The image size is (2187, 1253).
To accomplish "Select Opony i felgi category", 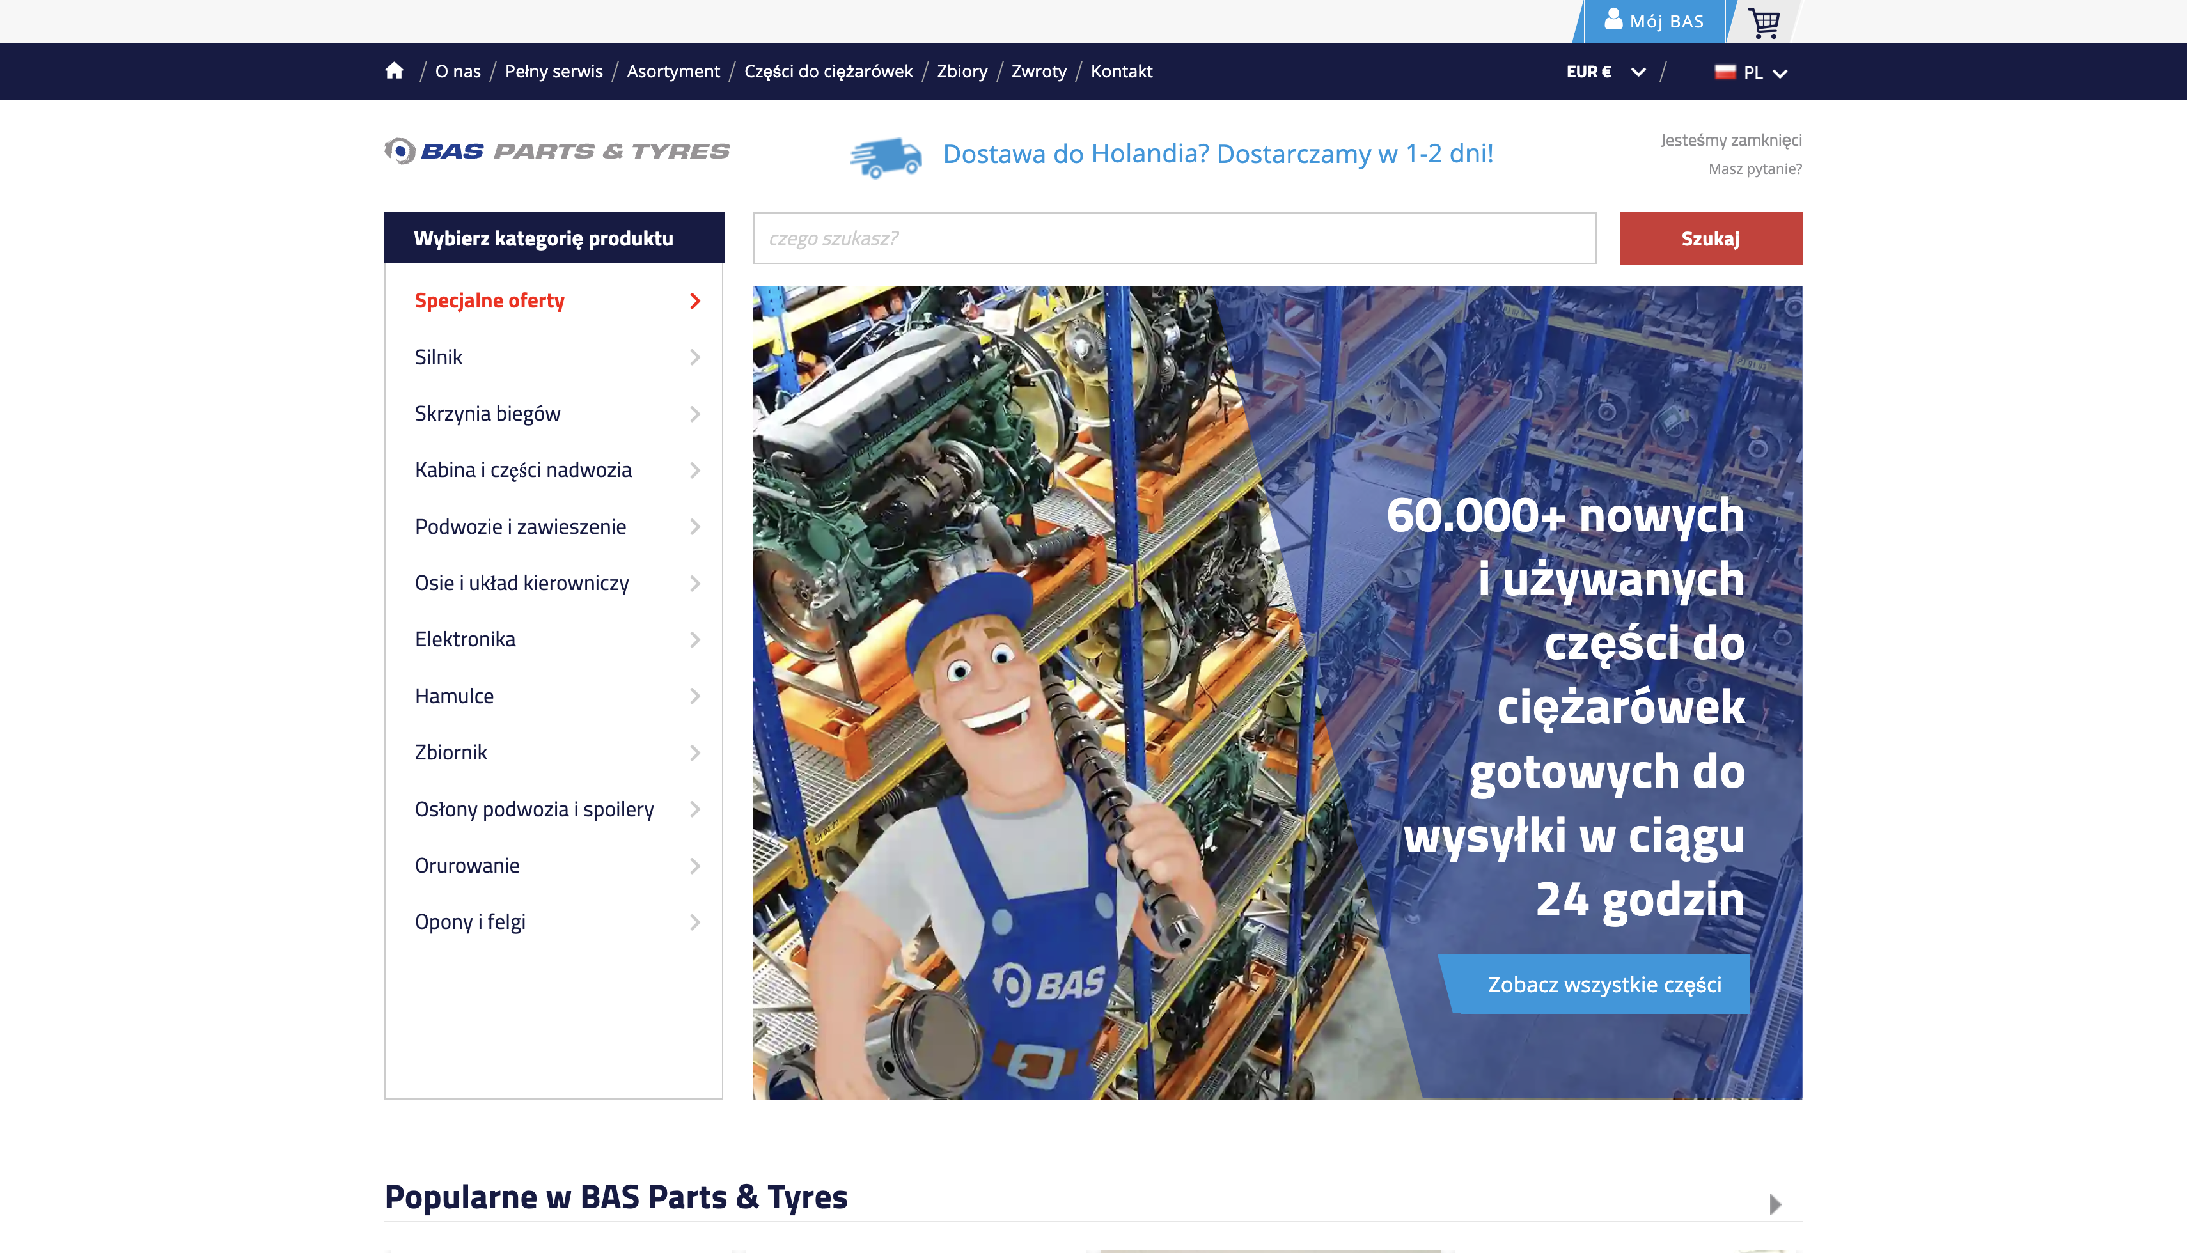I will pyautogui.click(x=471, y=922).
